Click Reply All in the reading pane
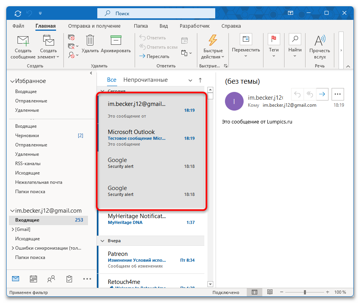Viewport: 360px width, 303px height. coord(310,94)
